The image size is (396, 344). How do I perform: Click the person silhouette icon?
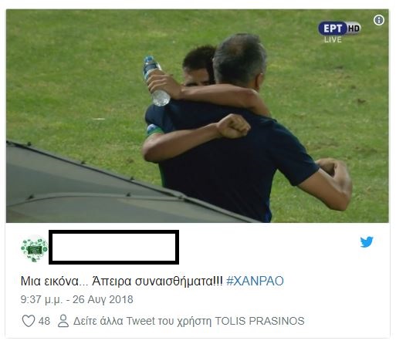point(63,321)
